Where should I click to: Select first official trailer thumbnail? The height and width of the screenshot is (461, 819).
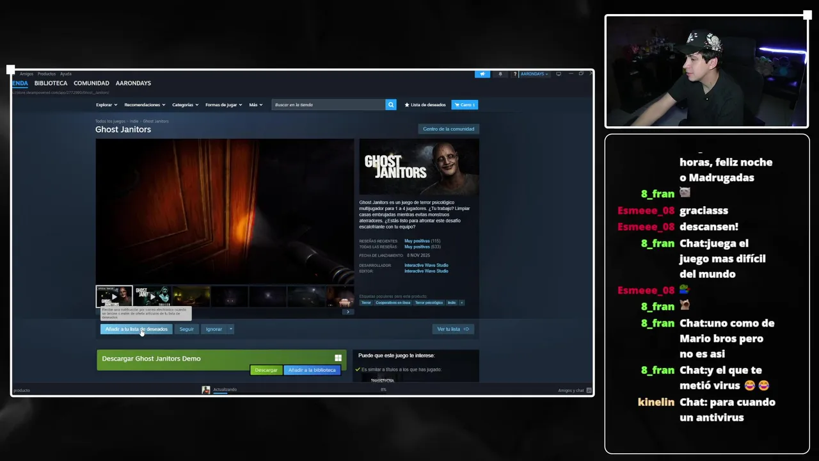pyautogui.click(x=114, y=296)
